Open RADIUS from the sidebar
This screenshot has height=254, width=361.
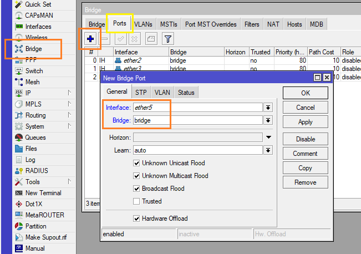click(x=37, y=171)
